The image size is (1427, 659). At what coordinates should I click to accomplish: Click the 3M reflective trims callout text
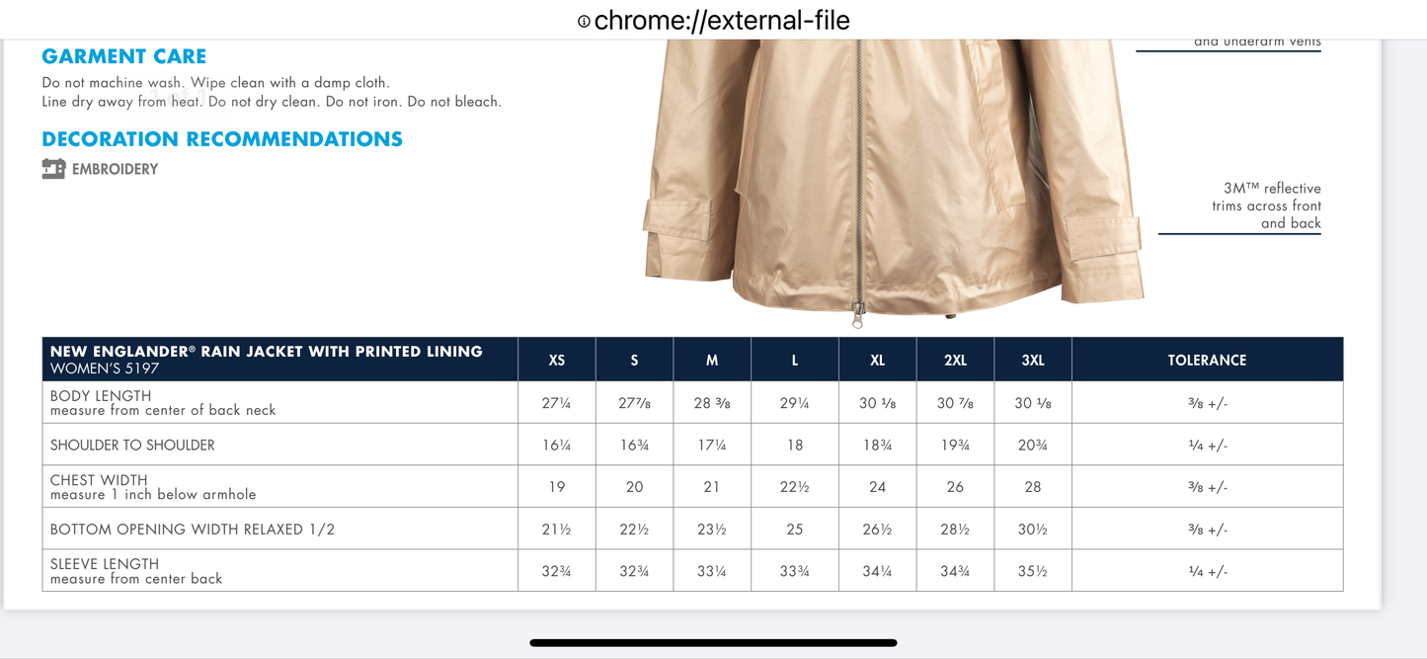[1266, 206]
